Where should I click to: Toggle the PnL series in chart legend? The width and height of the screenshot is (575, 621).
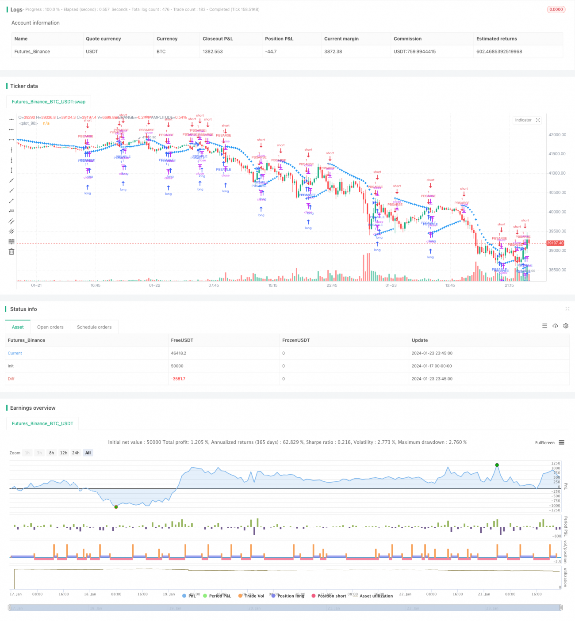[189, 596]
